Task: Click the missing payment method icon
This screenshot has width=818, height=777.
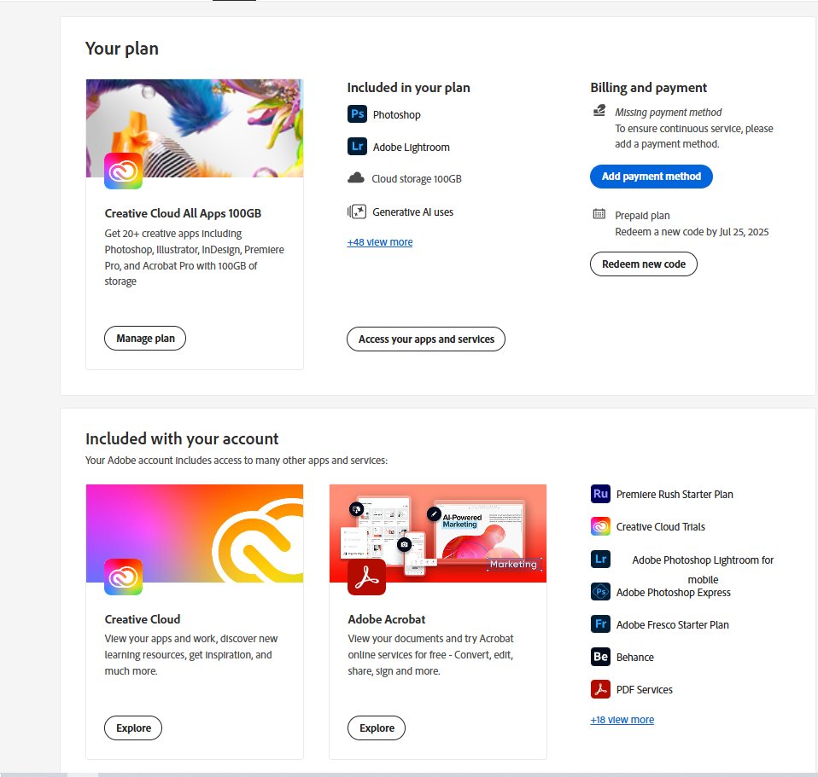Action: (x=599, y=111)
